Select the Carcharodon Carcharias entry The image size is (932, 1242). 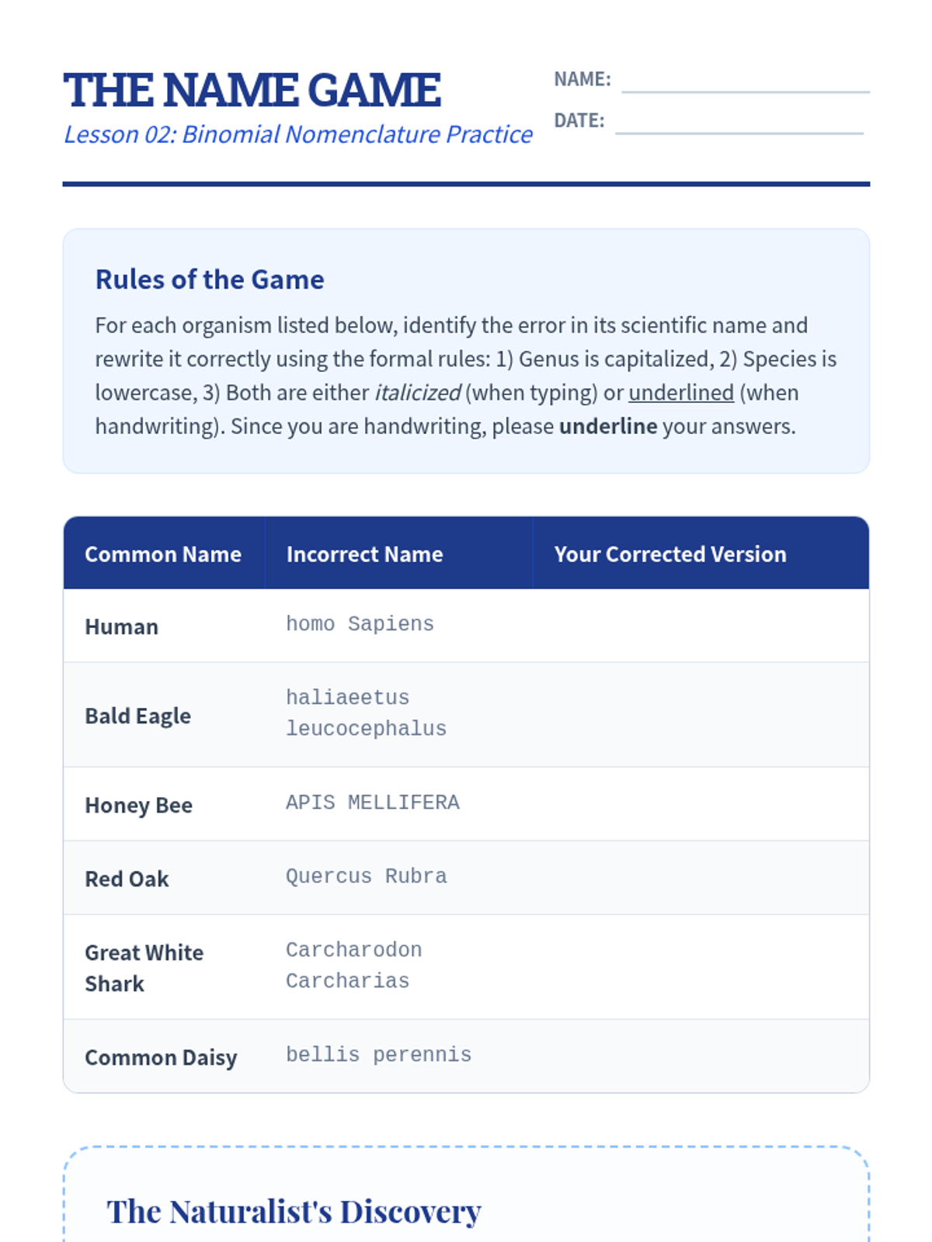353,966
